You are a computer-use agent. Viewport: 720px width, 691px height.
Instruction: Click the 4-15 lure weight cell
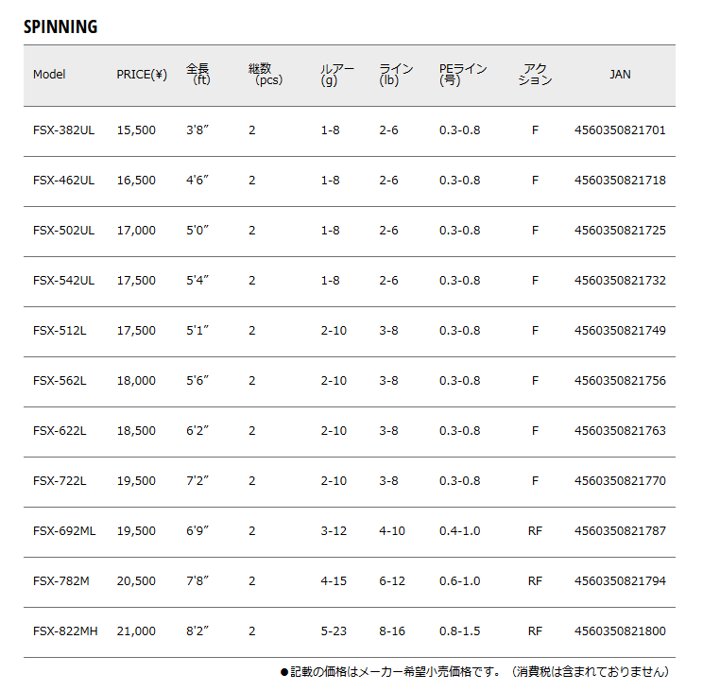pyautogui.click(x=334, y=581)
